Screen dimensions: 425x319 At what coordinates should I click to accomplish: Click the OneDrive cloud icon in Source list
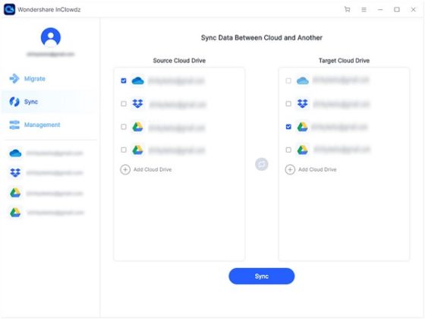tap(137, 81)
